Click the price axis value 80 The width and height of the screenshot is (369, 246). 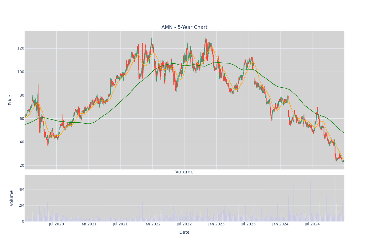click(x=22, y=95)
